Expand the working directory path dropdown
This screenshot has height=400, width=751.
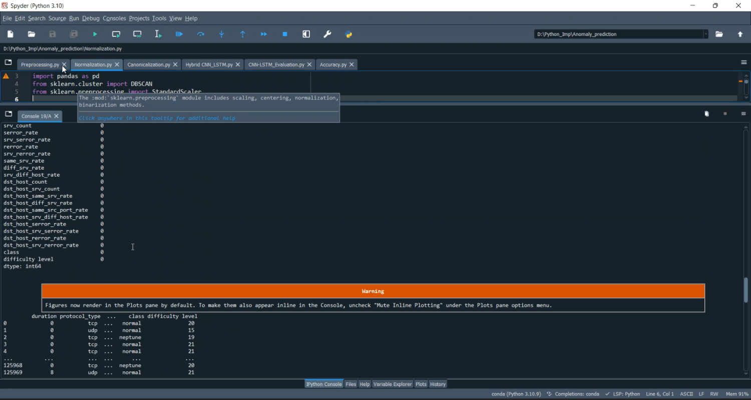coord(706,34)
